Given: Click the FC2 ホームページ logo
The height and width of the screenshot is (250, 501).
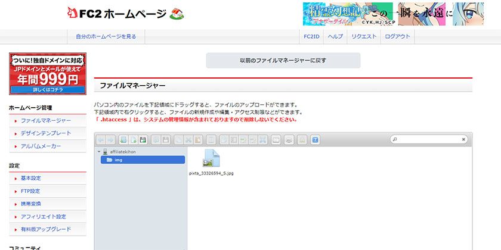Looking at the screenshot, I should click(x=126, y=13).
